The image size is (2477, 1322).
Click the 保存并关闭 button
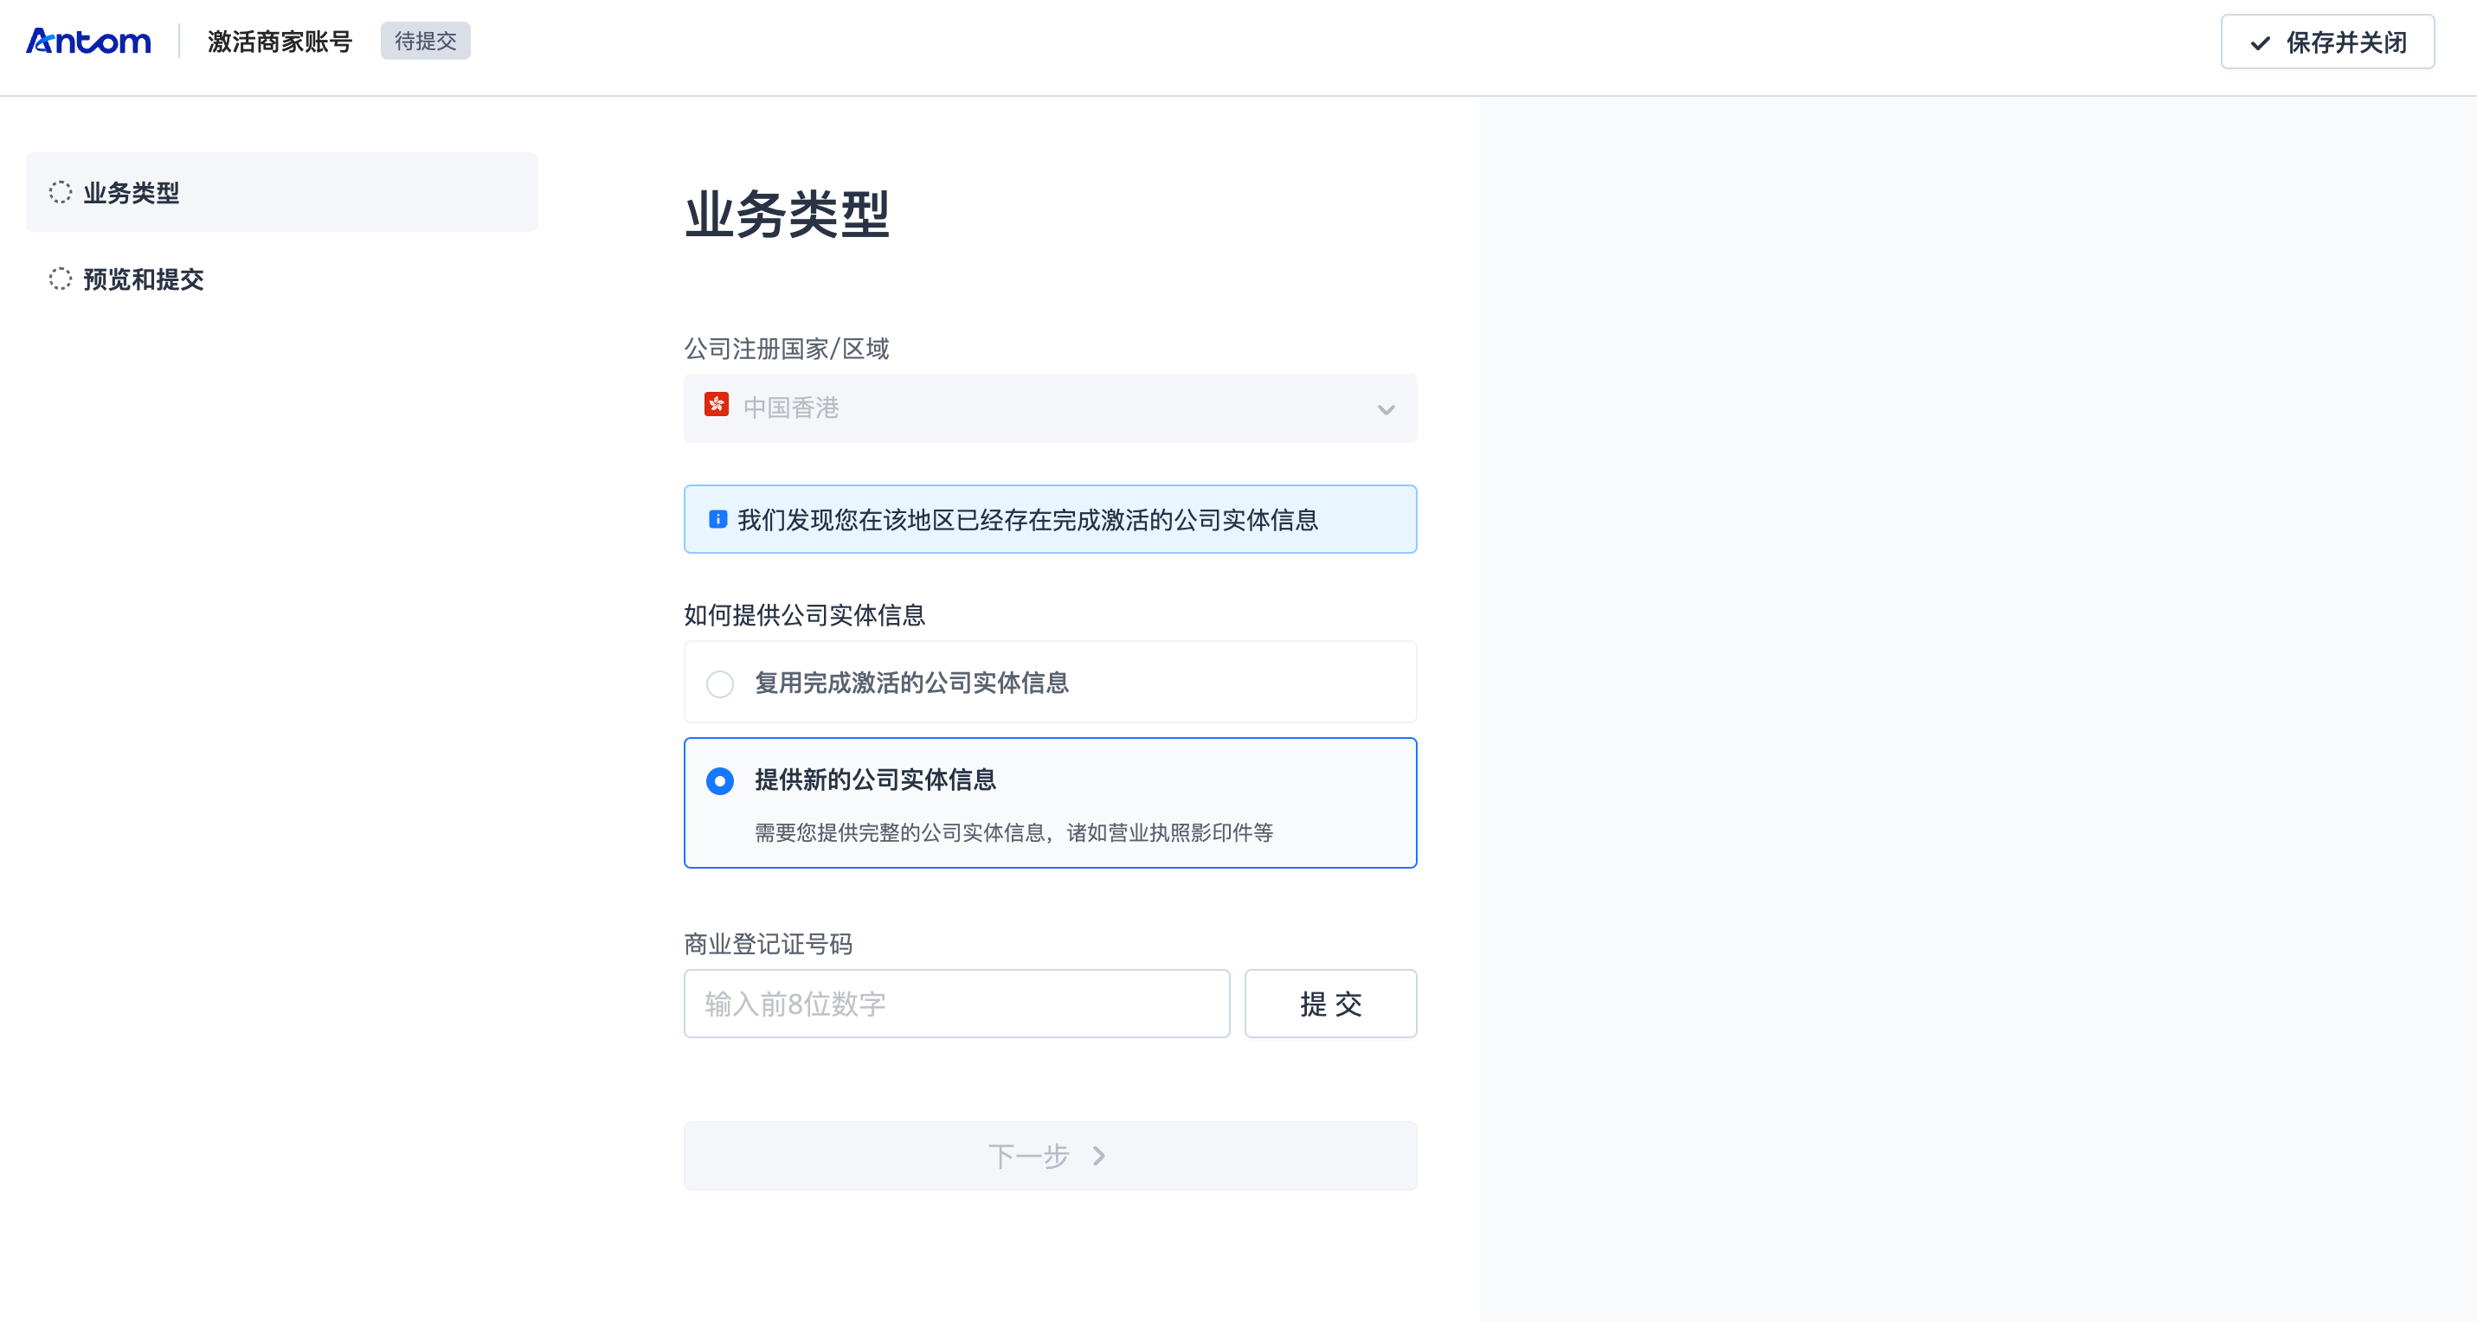(2327, 42)
